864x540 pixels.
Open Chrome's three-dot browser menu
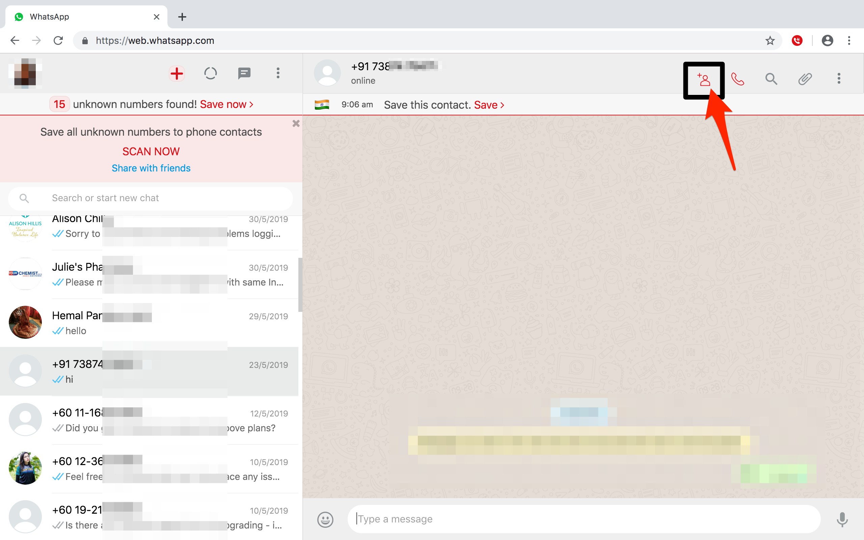click(x=849, y=41)
